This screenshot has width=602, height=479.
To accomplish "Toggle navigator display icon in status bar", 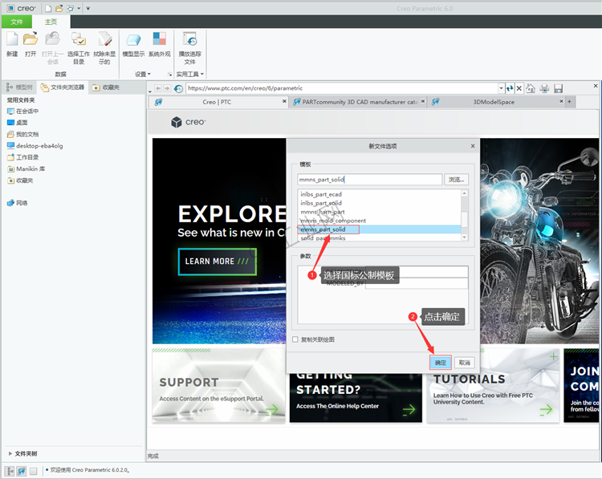I will pos(10,471).
